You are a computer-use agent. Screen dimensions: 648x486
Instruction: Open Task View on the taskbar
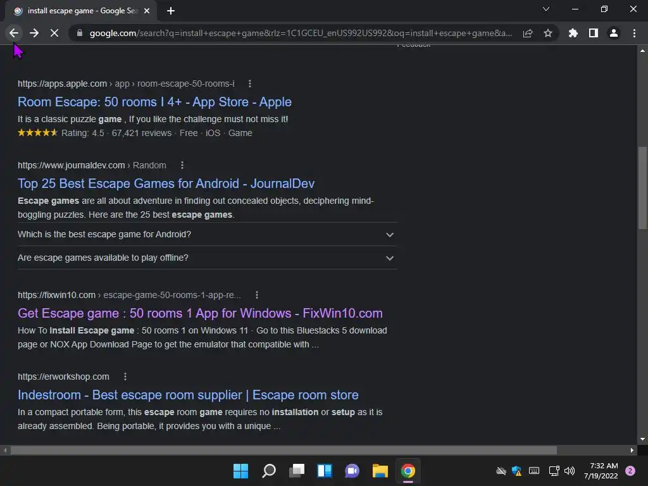tap(297, 471)
